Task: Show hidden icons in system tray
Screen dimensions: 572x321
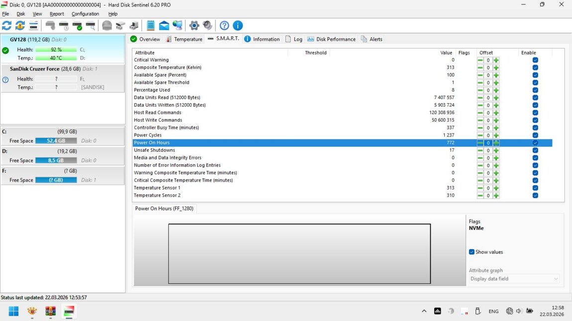Action: 424,311
